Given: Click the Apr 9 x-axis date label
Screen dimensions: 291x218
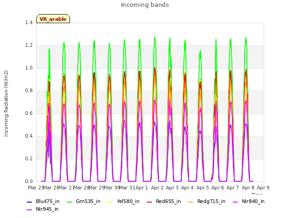Looking at the screenshot, I should coord(263,188).
